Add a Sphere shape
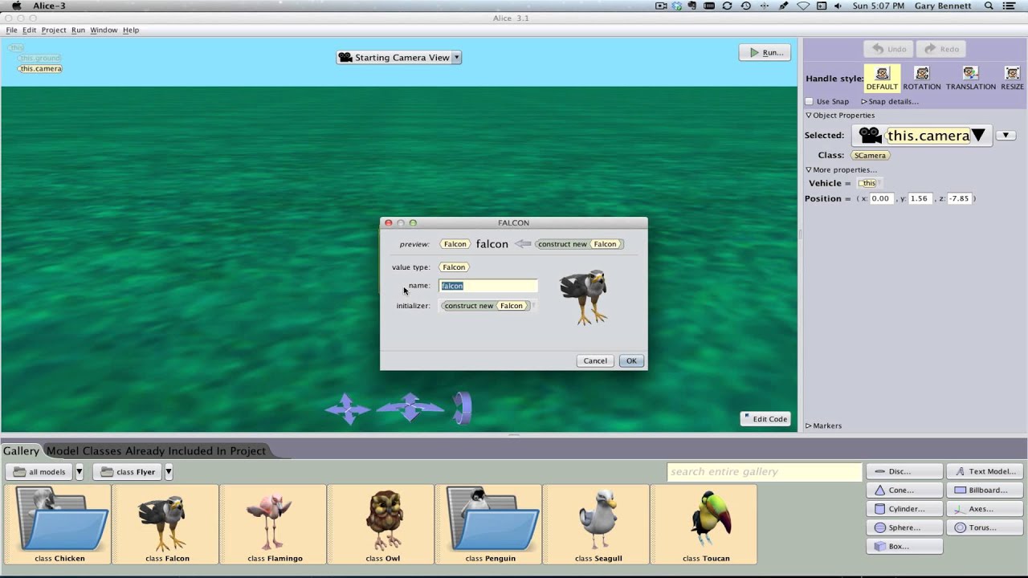The width and height of the screenshot is (1028, 578). click(904, 527)
